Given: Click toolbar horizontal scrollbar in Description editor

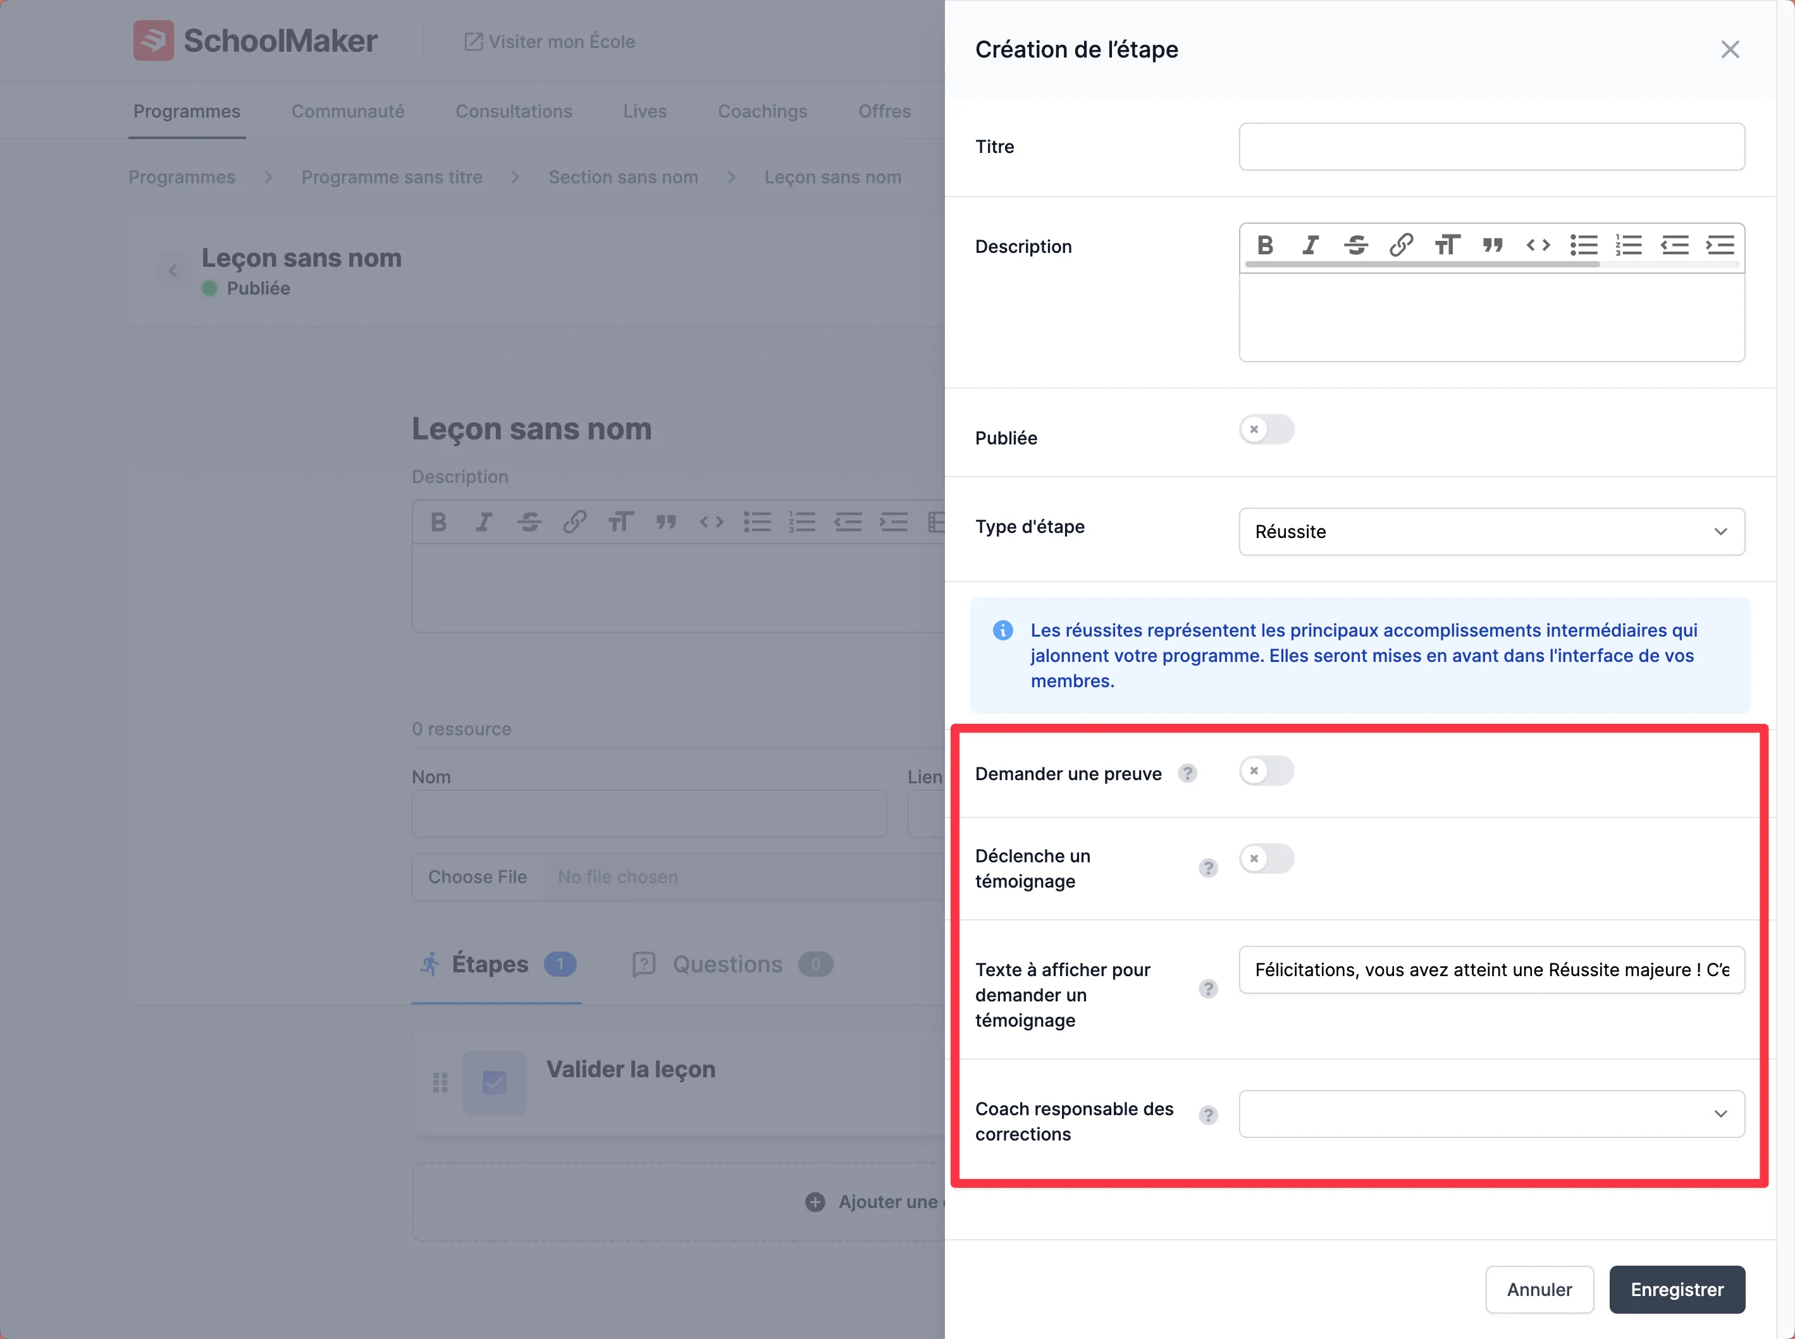Looking at the screenshot, I should coord(1422,264).
